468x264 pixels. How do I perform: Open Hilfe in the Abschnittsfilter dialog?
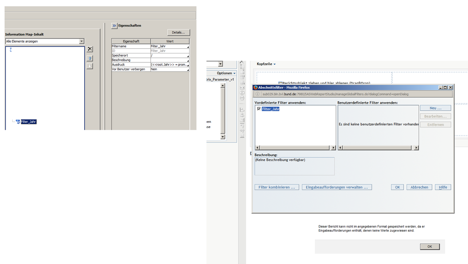pos(443,187)
